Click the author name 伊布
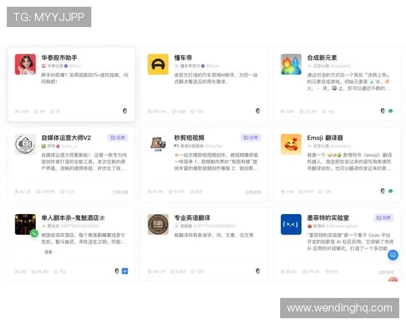Screen dimensions: 406x325 tap(51, 146)
